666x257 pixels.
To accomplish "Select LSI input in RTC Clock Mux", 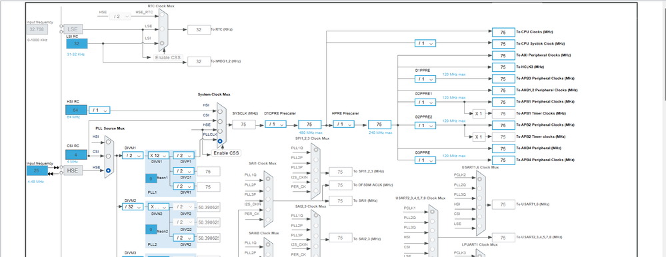I will [x=162, y=43].
